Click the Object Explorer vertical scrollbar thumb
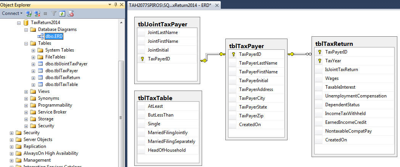 [x=121, y=113]
